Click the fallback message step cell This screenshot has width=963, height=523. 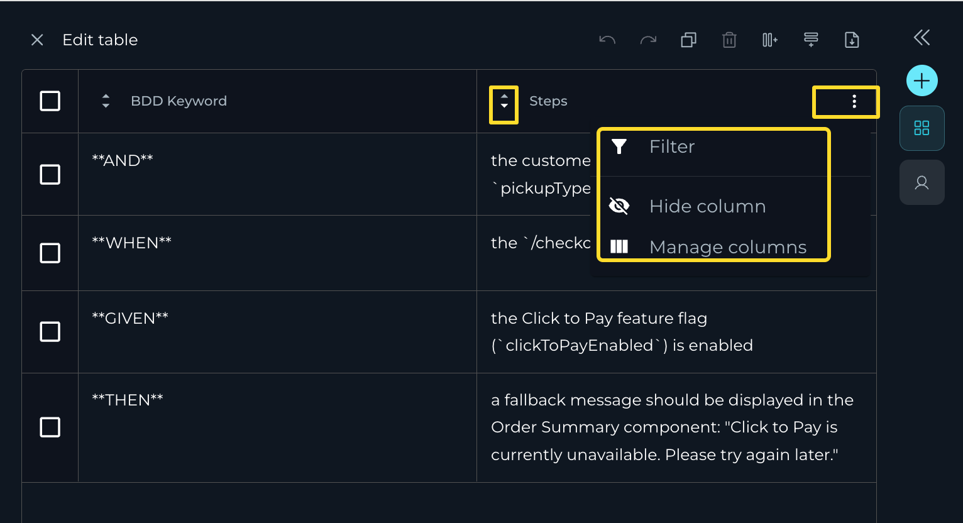[x=676, y=427]
